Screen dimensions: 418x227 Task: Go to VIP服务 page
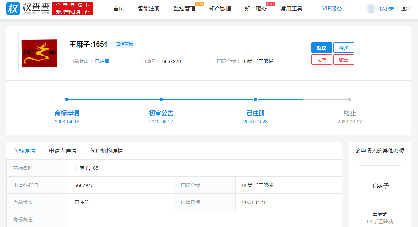(x=332, y=9)
